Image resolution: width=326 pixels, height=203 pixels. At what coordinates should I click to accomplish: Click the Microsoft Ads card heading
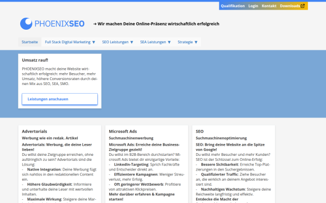tap(123, 132)
